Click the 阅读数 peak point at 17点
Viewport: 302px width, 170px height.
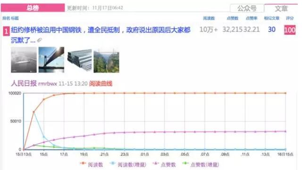(x=64, y=94)
